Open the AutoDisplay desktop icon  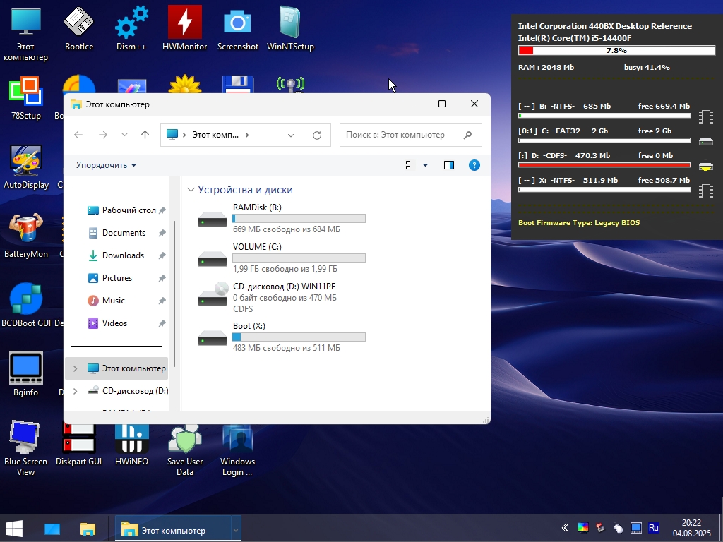(x=26, y=167)
